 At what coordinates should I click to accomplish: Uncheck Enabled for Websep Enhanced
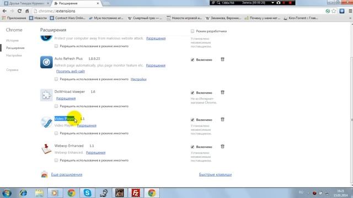click(192, 147)
